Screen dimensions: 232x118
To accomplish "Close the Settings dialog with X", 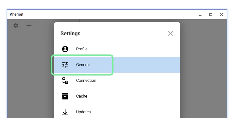I will (170, 33).
